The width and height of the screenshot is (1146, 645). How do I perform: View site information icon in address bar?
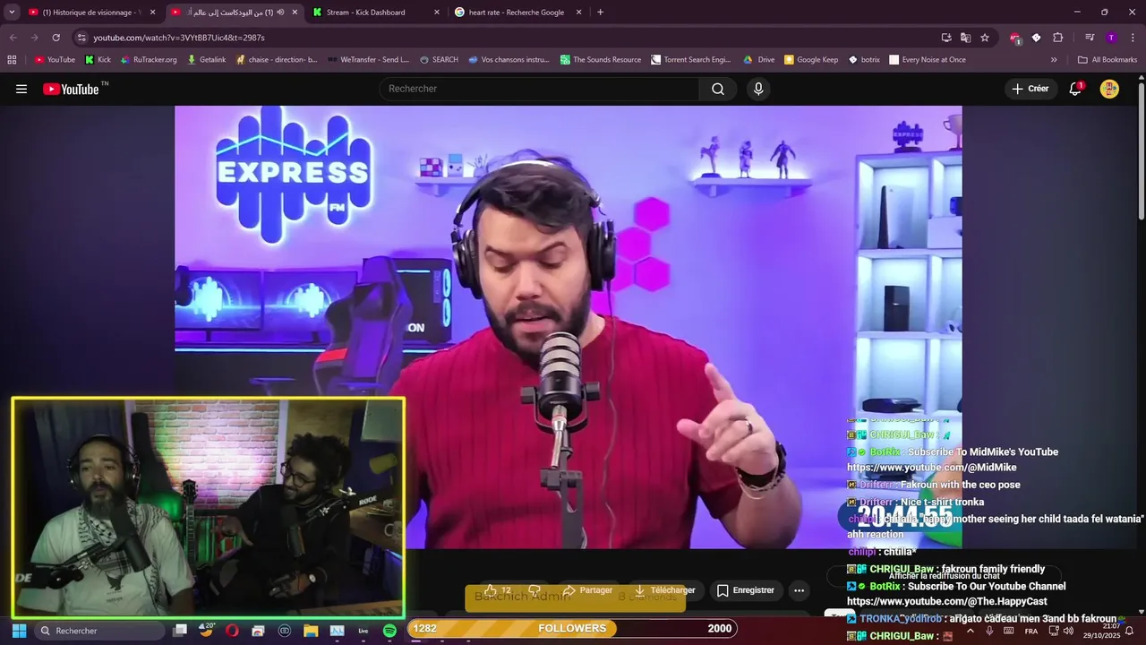tap(81, 38)
